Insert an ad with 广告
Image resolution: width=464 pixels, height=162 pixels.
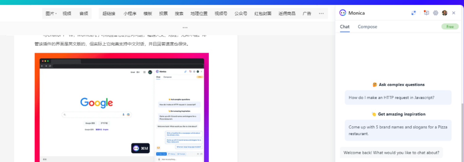click(x=307, y=14)
